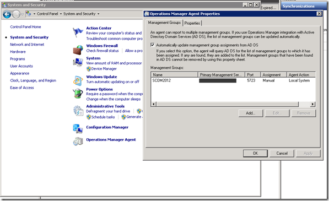The height and width of the screenshot is (201, 329).
Task: Click the Power Options battery icon
Action: [x=78, y=93]
